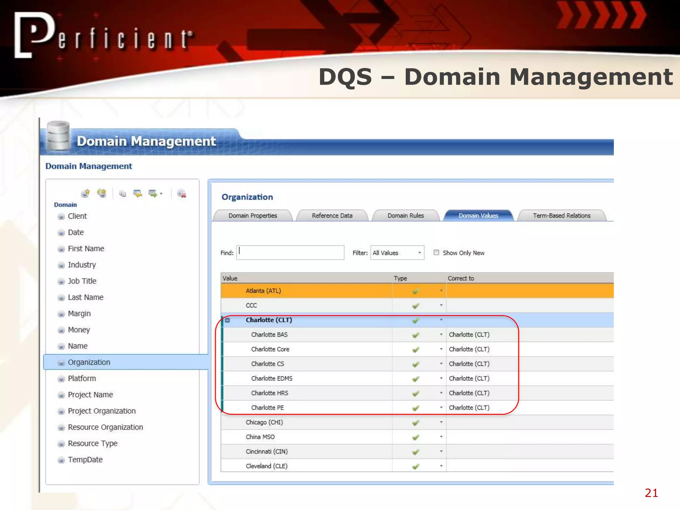The height and width of the screenshot is (510, 680).
Task: Click the Import domain yellow-arrow icon
Action: [x=137, y=193]
